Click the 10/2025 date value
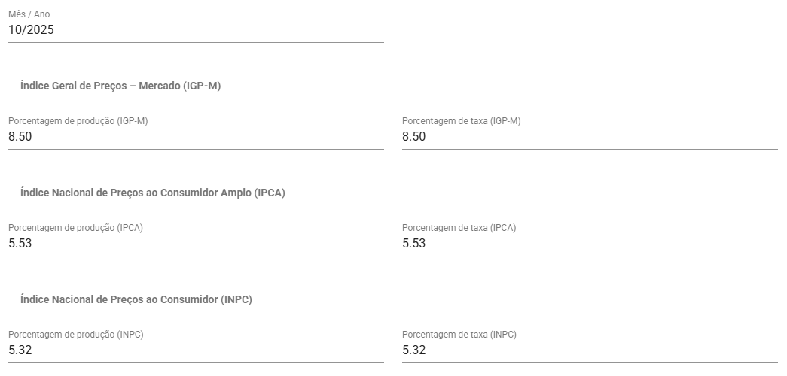Image resolution: width=787 pixels, height=376 pixels. (31, 30)
